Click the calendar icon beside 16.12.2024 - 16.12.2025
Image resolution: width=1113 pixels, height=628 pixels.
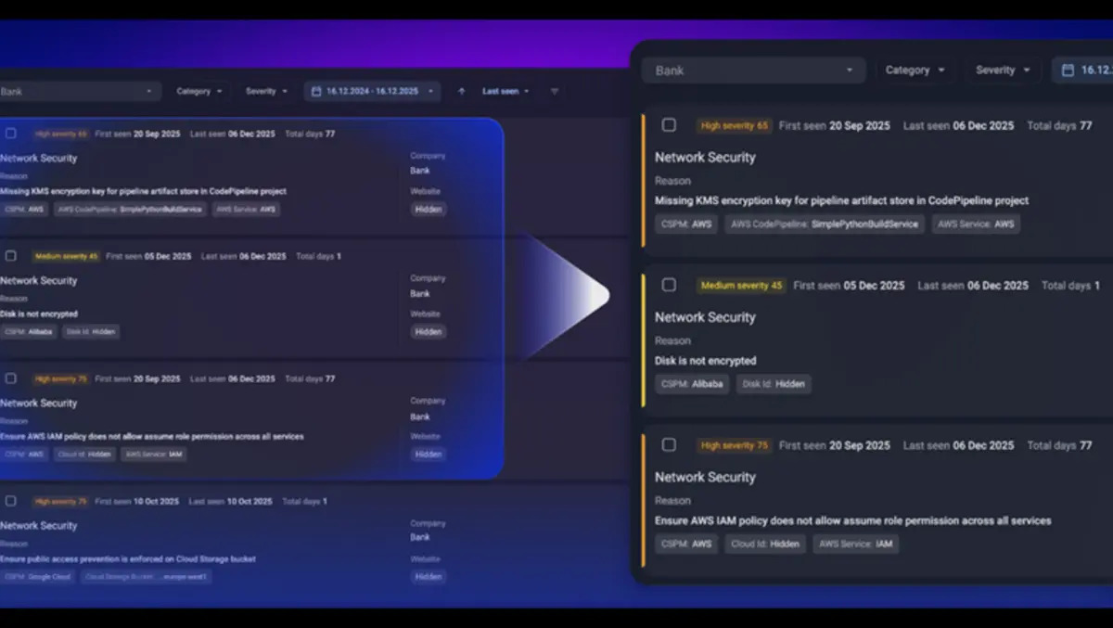coord(316,92)
